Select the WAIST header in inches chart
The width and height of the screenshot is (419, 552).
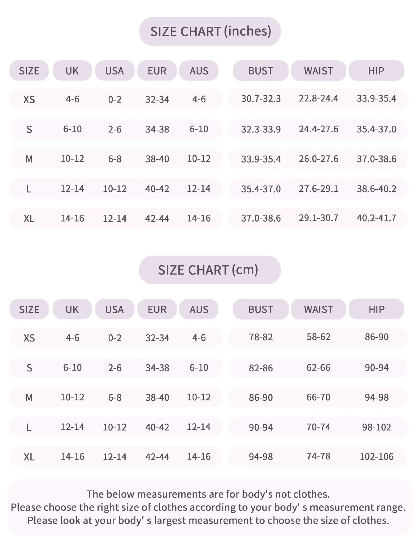[318, 70]
